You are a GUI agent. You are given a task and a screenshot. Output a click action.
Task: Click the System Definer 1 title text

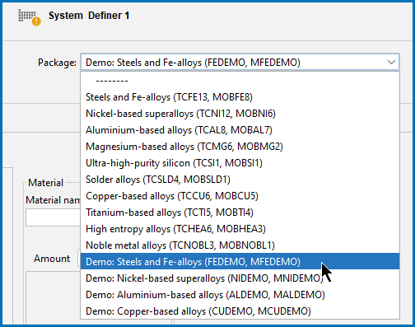tap(89, 16)
